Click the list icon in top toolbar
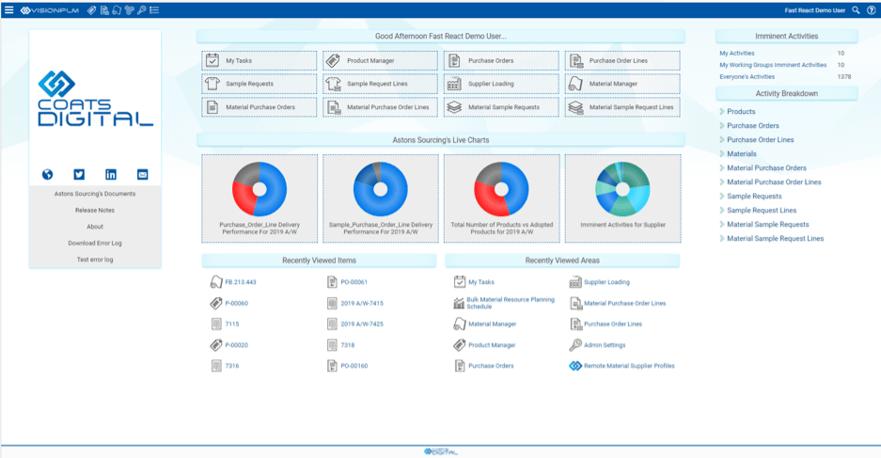 click(x=154, y=10)
